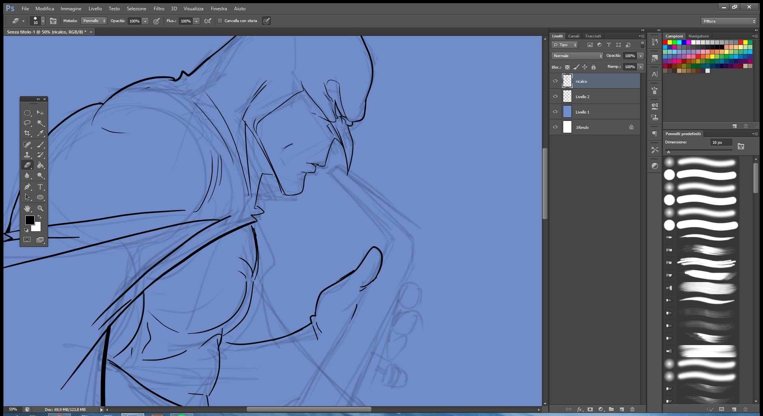Open the Pittura workspace dropdown

click(x=728, y=21)
